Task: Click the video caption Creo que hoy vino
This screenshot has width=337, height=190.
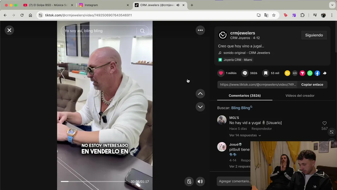Action: click(x=241, y=46)
